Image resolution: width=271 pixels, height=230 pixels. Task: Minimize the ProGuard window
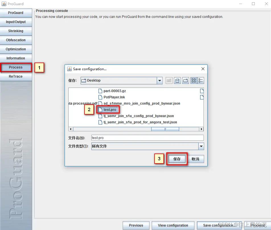(241, 4)
